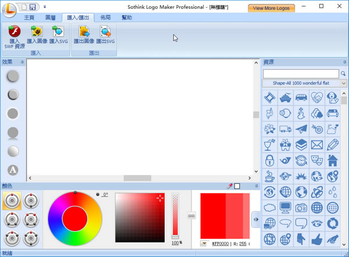
Task: Click the large red color swatch
Action: click(213, 216)
